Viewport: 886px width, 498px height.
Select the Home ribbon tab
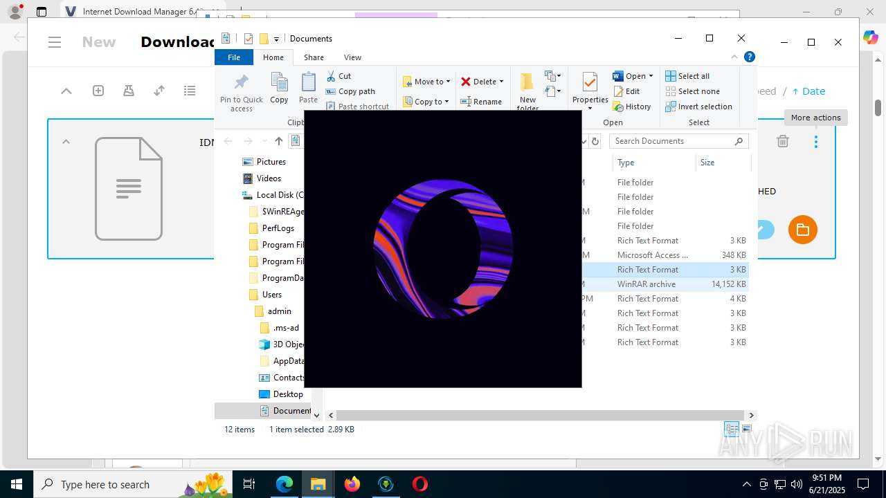tap(273, 57)
